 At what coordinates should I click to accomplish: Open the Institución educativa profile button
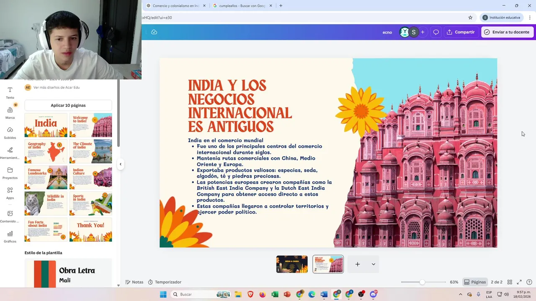501,18
